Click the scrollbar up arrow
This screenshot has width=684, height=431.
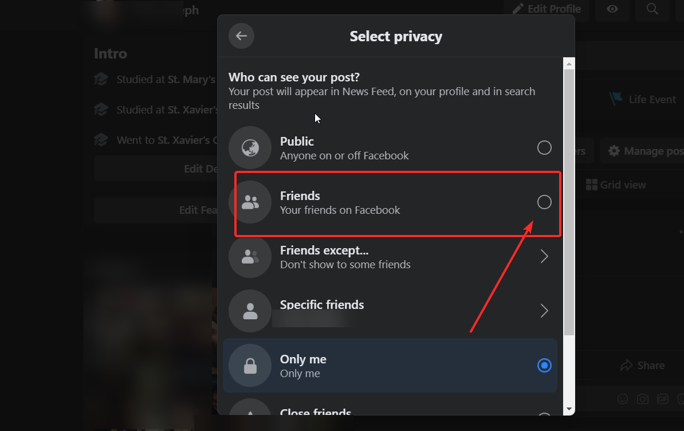click(569, 62)
